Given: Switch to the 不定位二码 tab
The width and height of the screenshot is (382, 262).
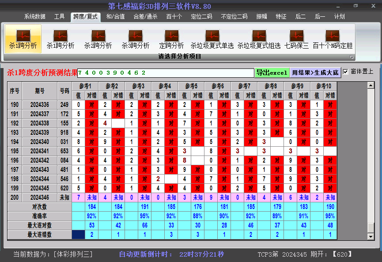Looking at the screenshot, I should [x=234, y=17].
